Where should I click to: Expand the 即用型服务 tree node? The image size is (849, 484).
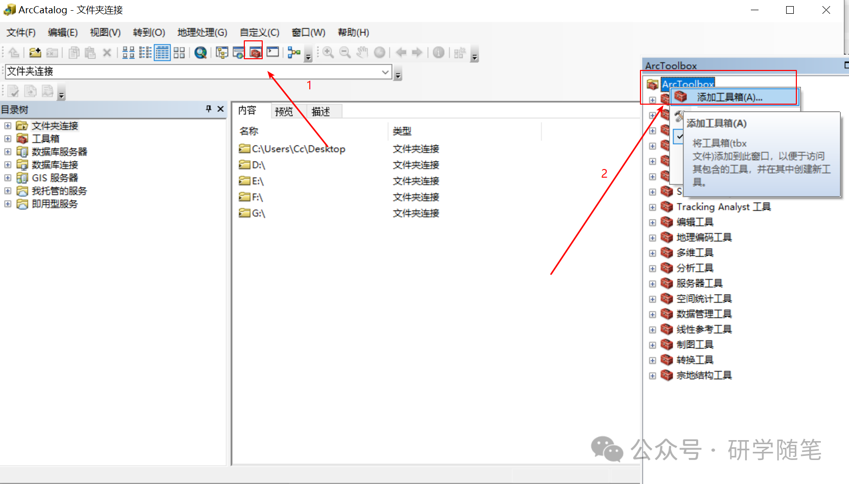[8, 204]
